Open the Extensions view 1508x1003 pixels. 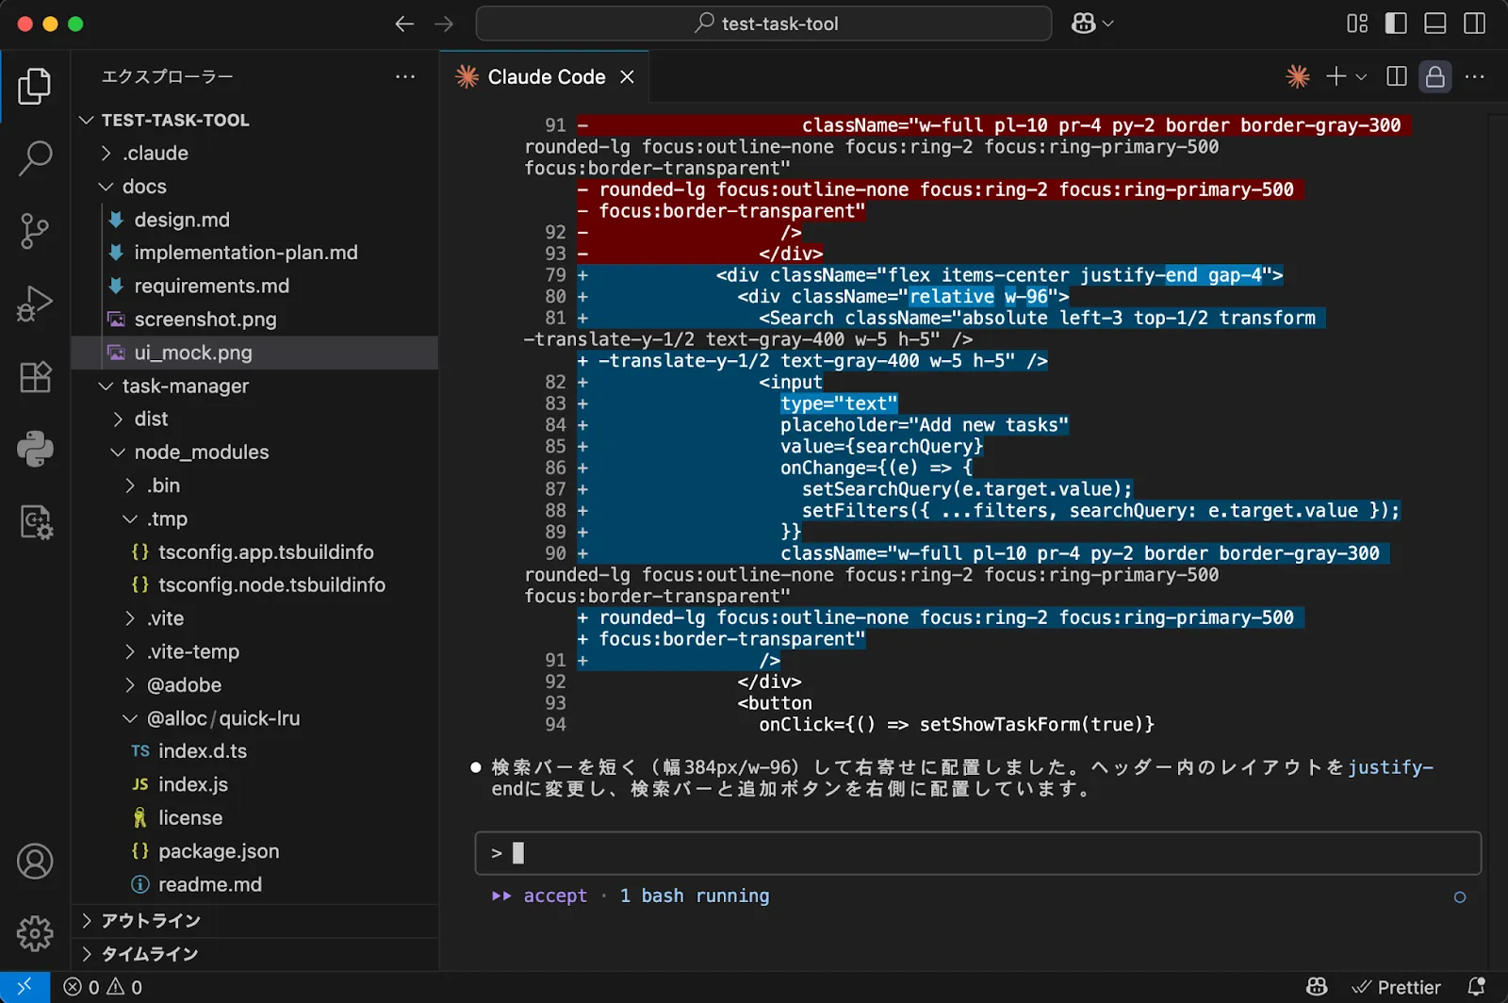pyautogui.click(x=35, y=377)
